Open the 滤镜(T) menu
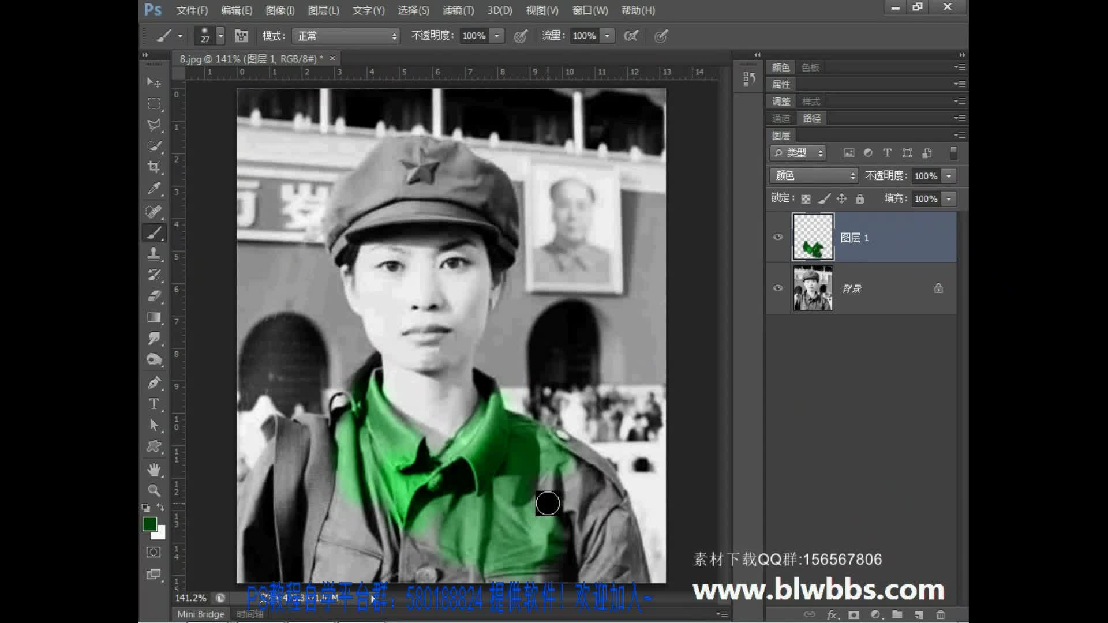 tap(458, 10)
